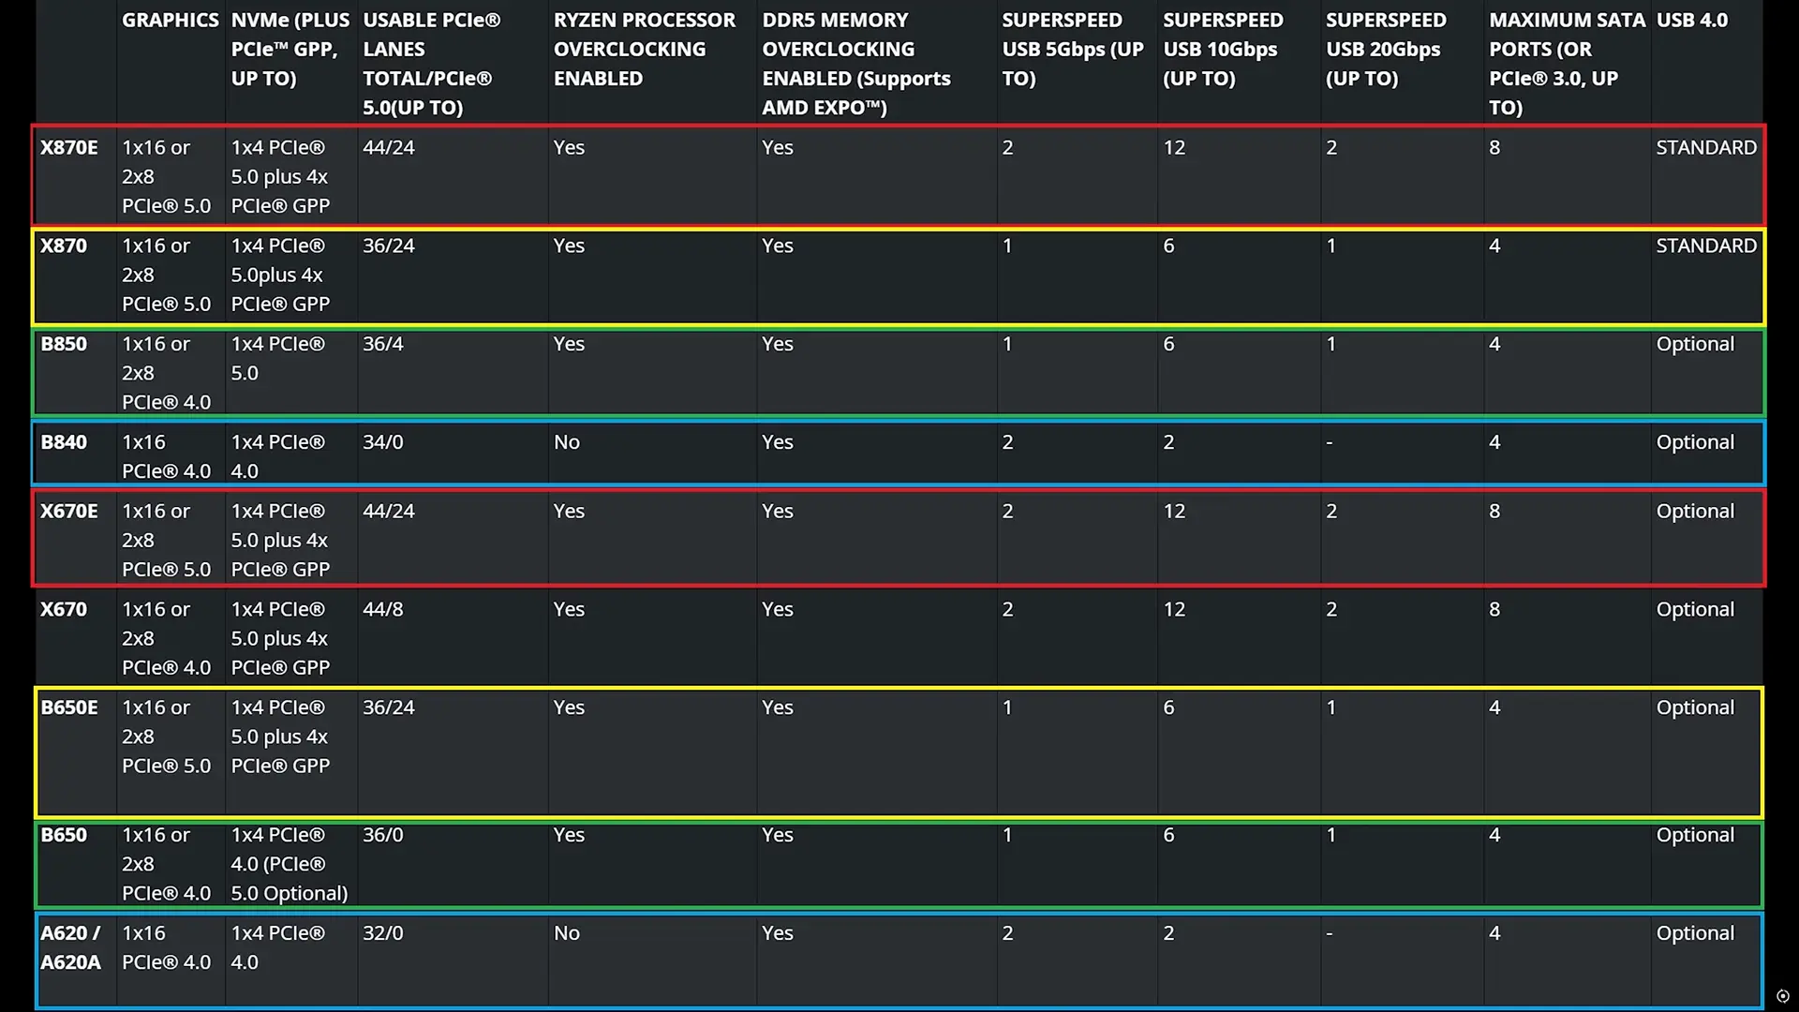Click the B650E chipset row label
1799x1012 pixels.
click(68, 707)
